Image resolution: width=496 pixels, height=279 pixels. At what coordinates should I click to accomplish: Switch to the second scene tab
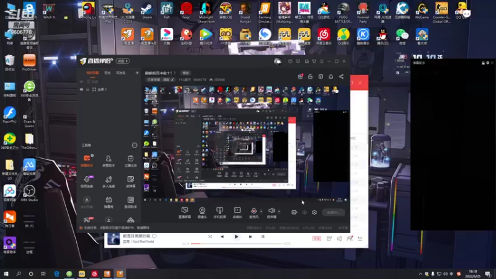pyautogui.click(x=107, y=73)
